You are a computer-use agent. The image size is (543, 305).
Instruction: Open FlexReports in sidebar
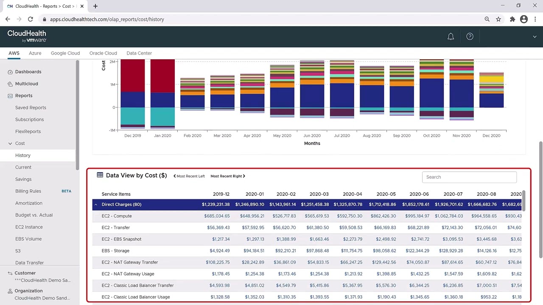pyautogui.click(x=28, y=131)
